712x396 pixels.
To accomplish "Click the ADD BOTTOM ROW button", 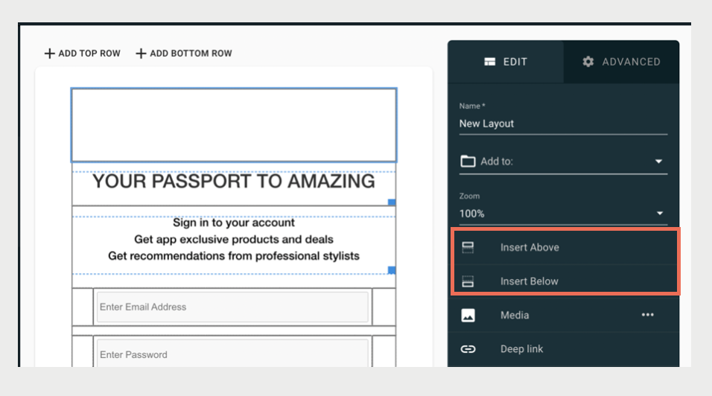I will pos(184,54).
